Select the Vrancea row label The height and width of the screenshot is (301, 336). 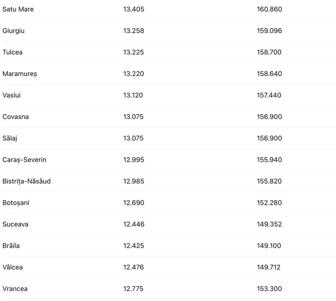click(x=15, y=289)
